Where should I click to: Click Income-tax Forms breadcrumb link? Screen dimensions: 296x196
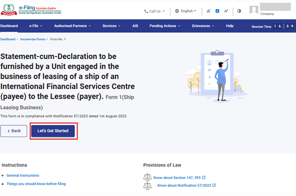33,39
